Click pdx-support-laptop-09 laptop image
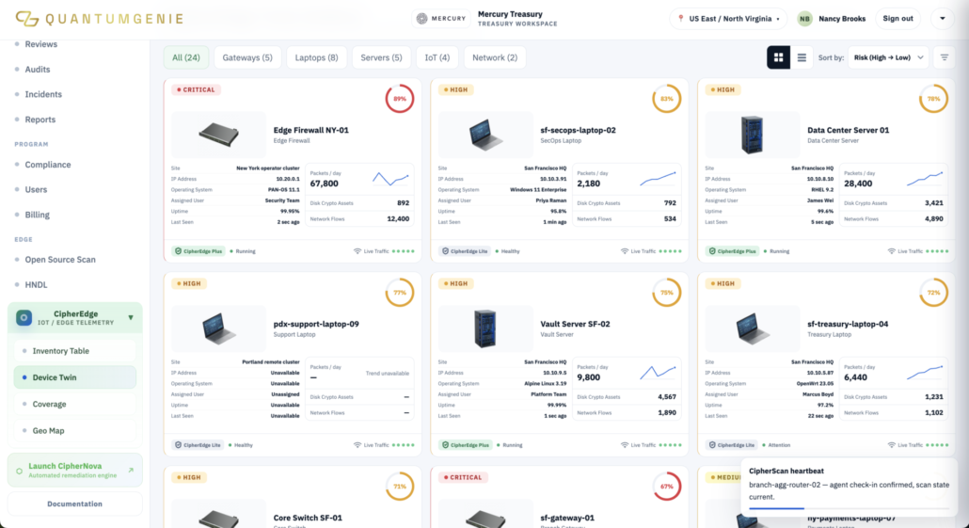Viewport: 969px width, 528px height. [219, 328]
